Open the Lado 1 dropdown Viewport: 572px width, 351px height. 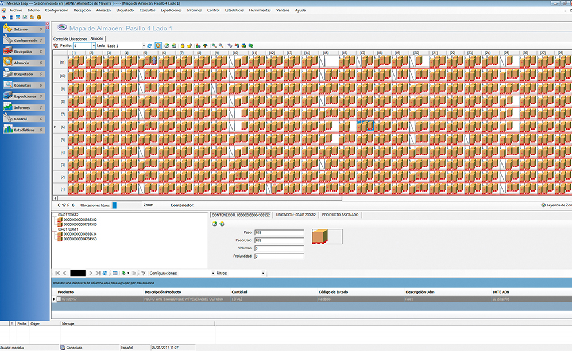pyautogui.click(x=143, y=45)
